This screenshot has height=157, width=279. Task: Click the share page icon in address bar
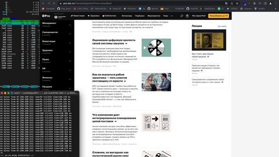click(x=232, y=3)
